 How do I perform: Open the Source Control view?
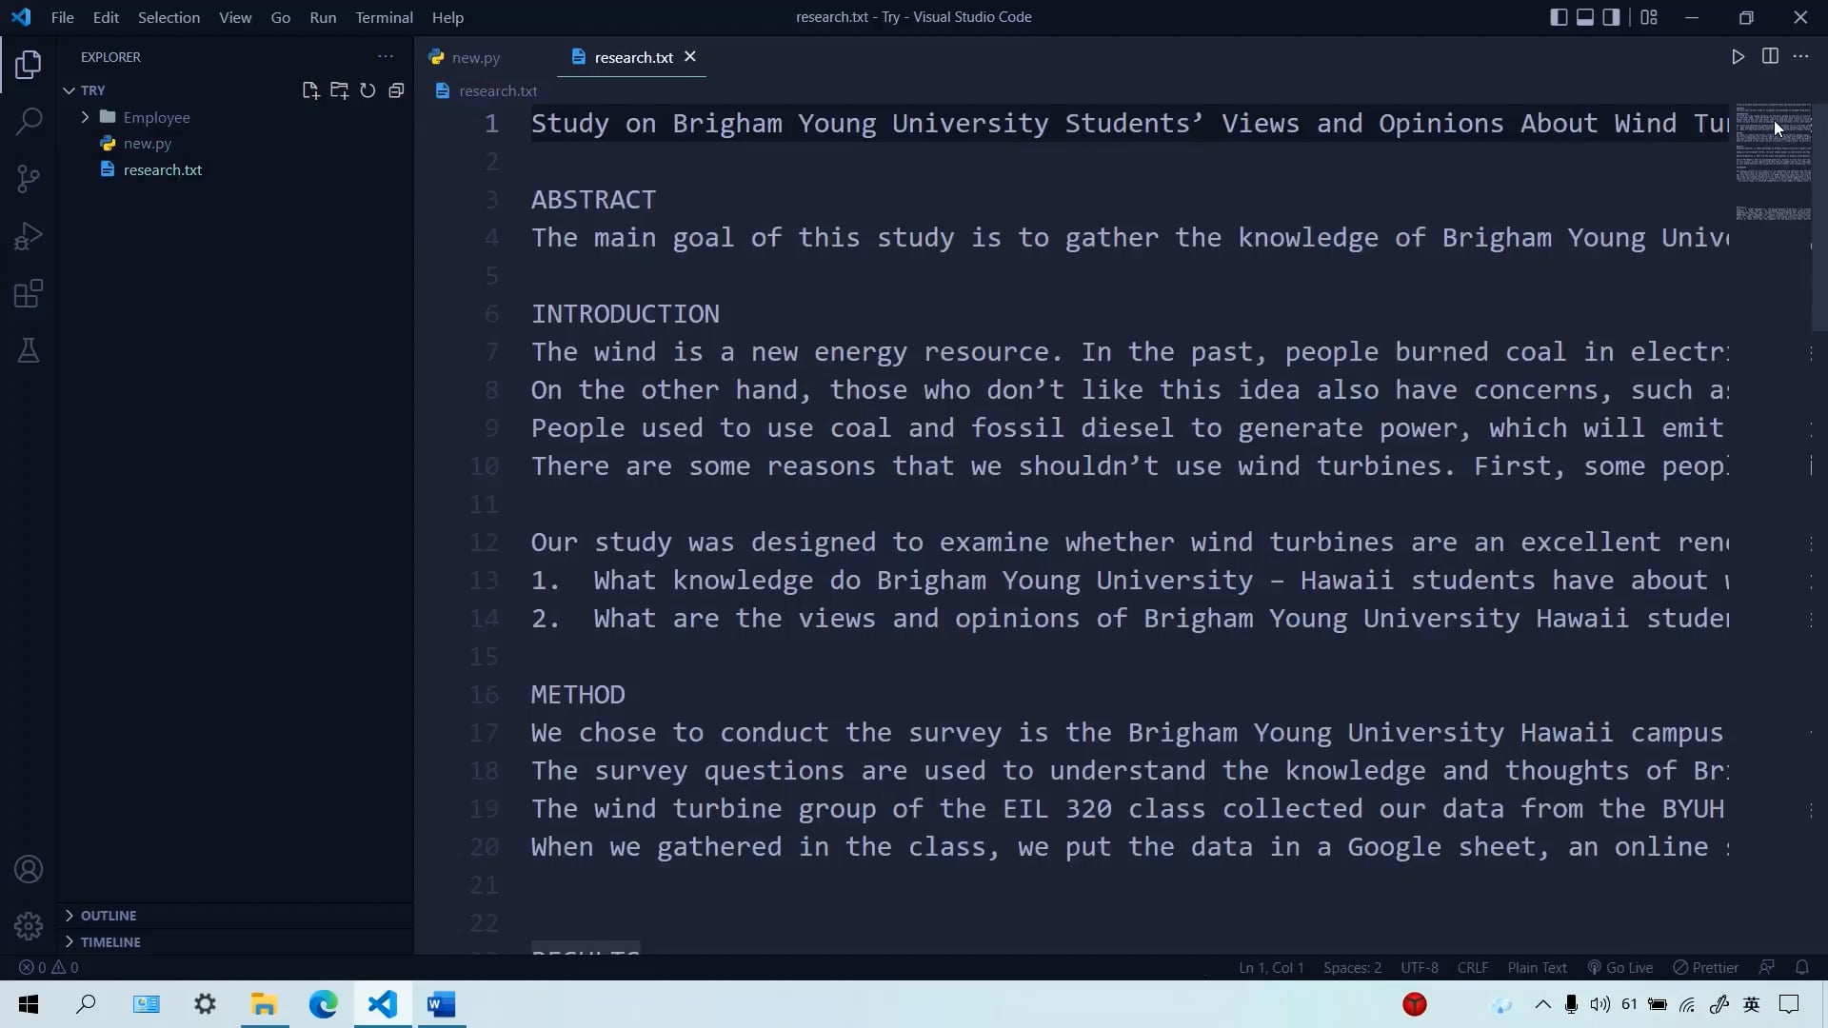(29, 179)
